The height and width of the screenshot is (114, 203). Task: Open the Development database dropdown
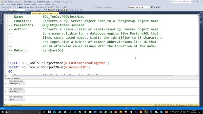[16, 10]
